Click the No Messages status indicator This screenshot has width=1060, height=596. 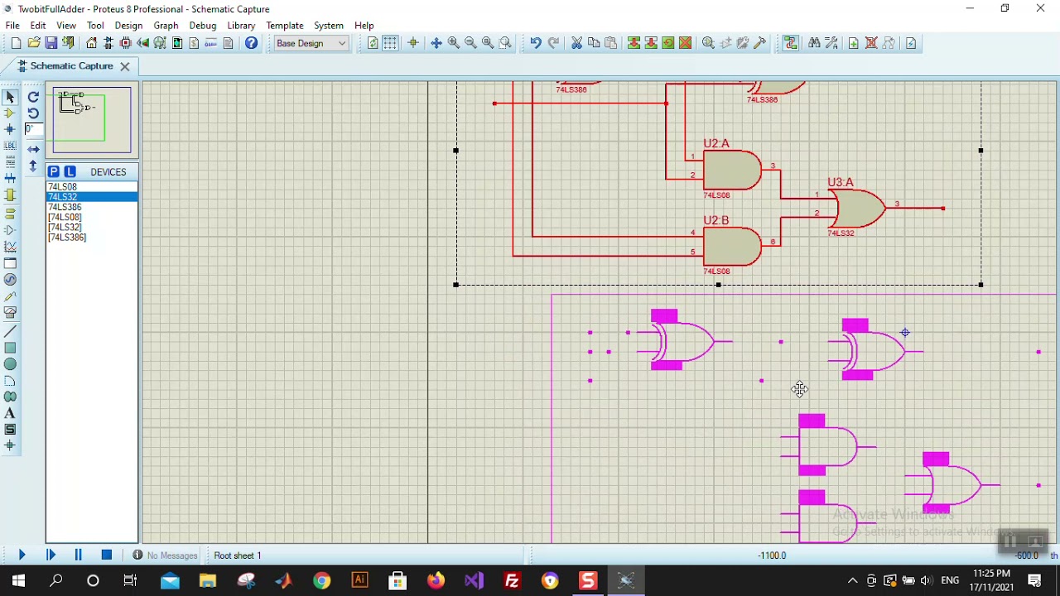[x=166, y=555]
